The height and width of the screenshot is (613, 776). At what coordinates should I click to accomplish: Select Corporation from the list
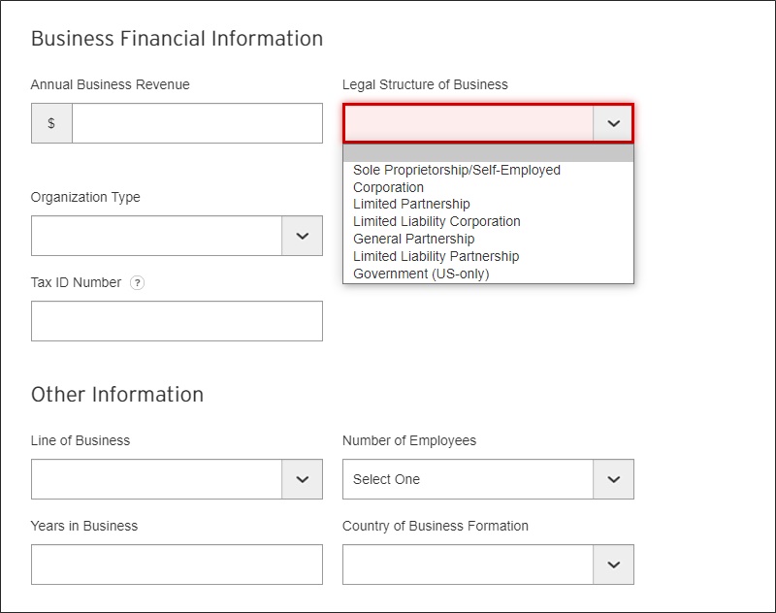click(488, 187)
